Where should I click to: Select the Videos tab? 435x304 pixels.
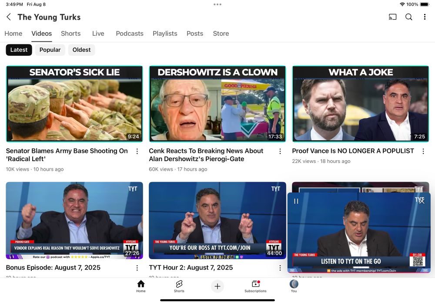click(x=42, y=34)
